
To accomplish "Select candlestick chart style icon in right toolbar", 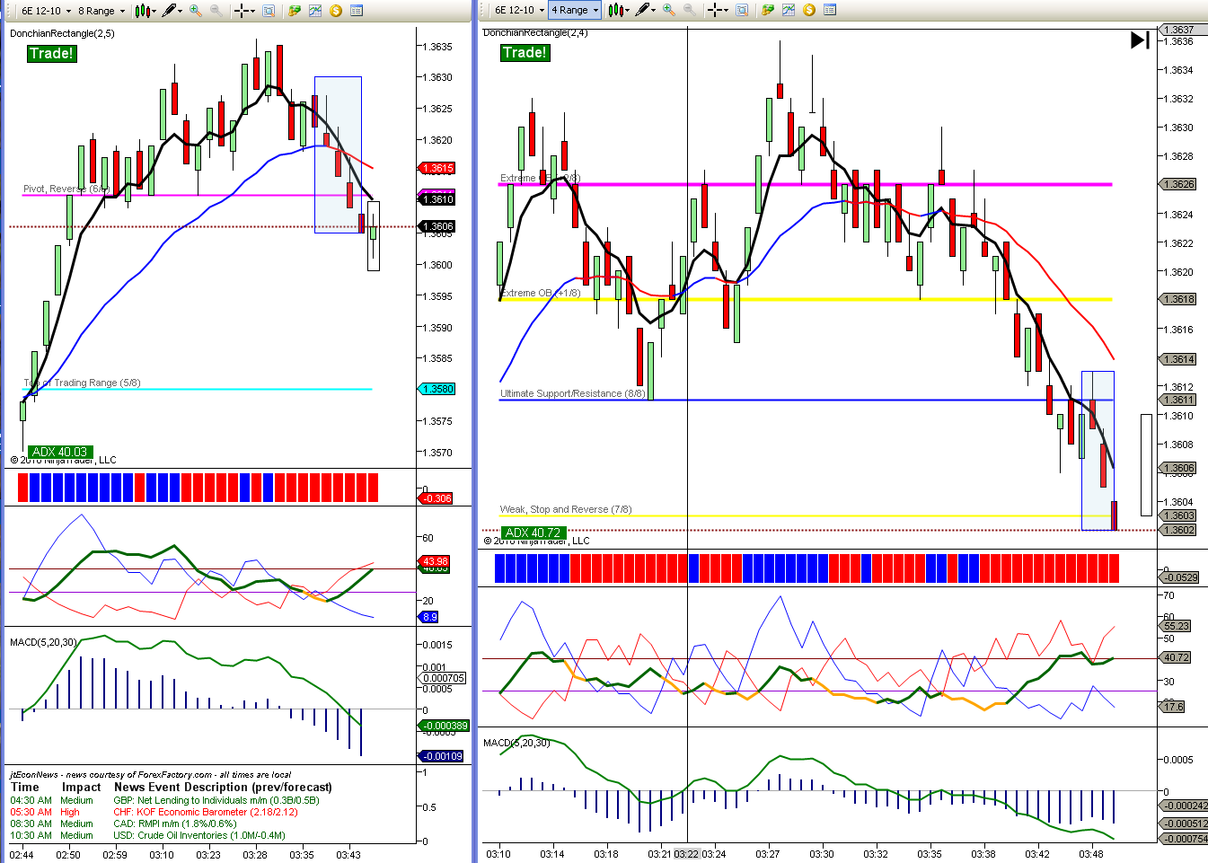I will 615,10.
